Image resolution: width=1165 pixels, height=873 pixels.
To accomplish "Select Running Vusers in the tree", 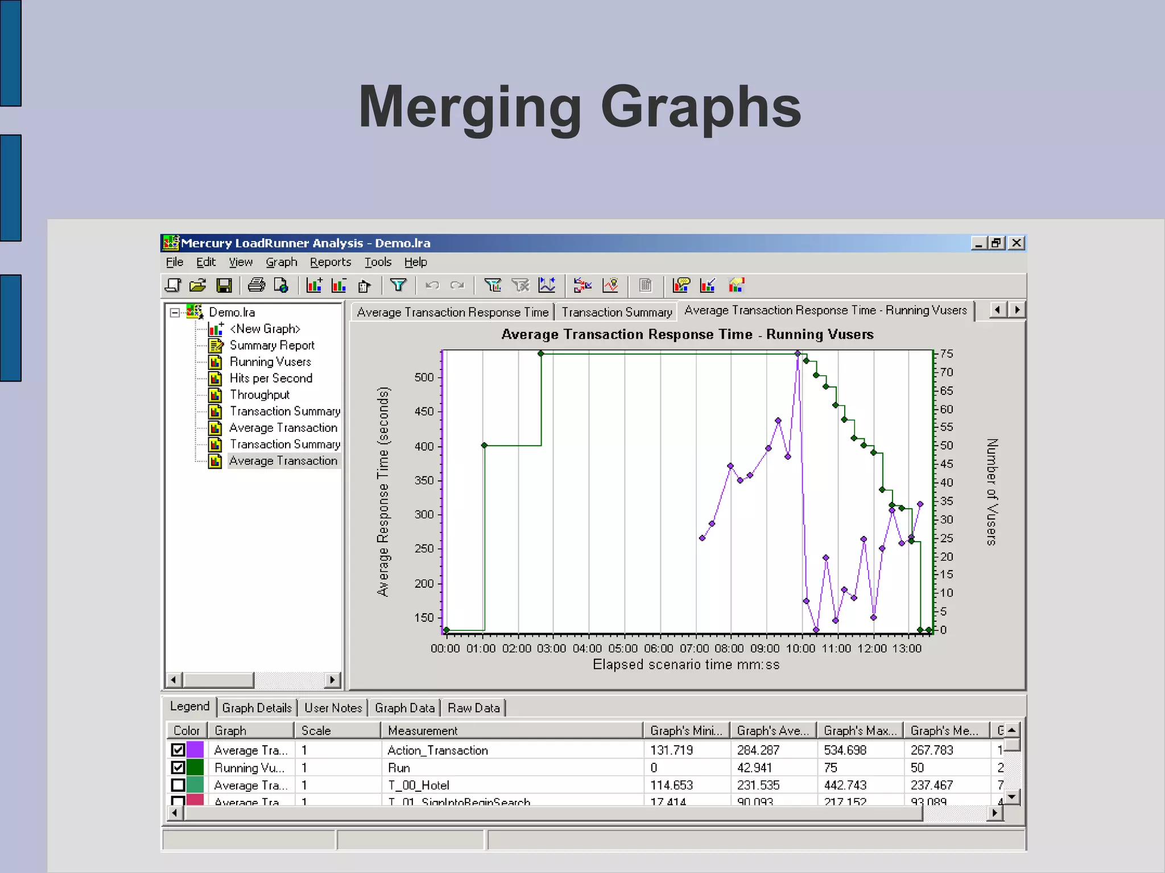I will [270, 361].
